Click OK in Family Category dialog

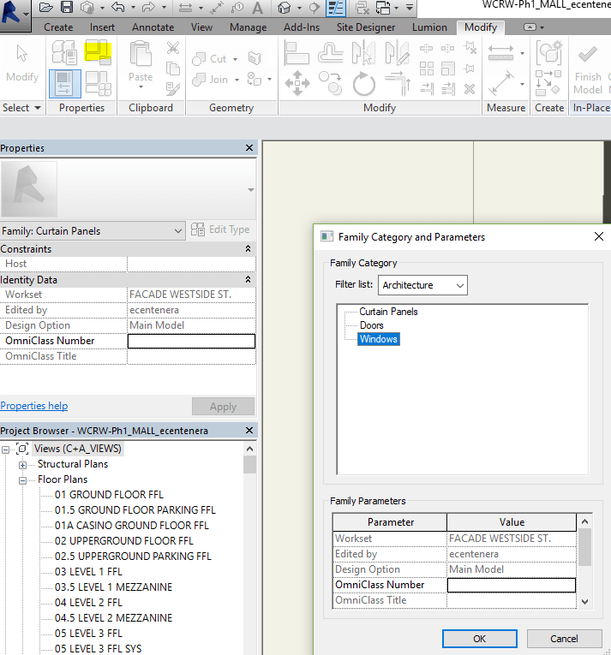pyautogui.click(x=479, y=639)
